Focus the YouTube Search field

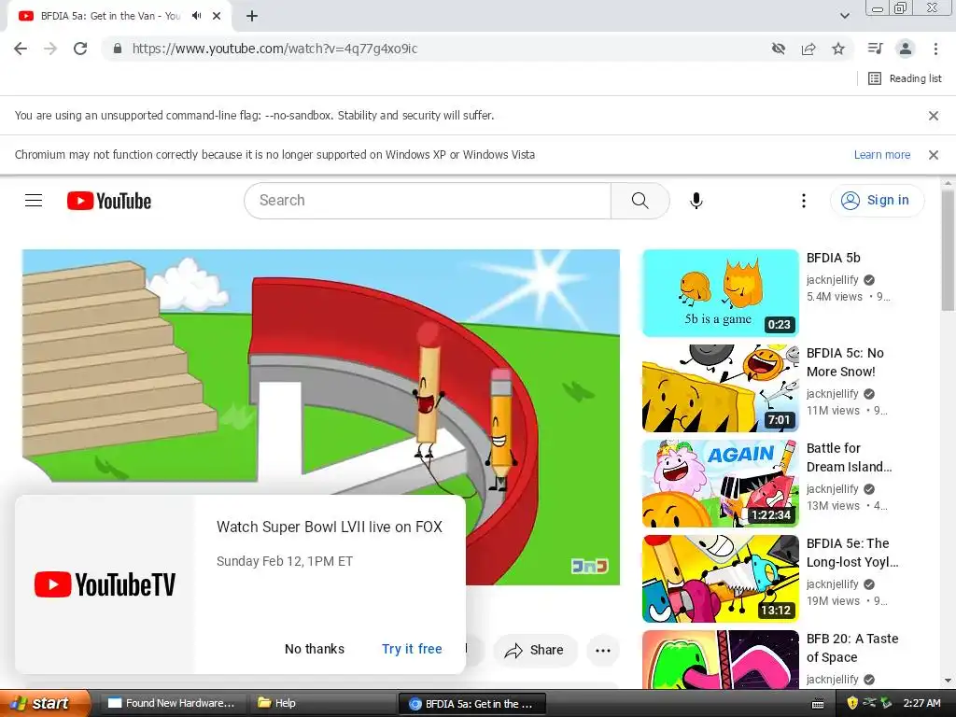428,201
